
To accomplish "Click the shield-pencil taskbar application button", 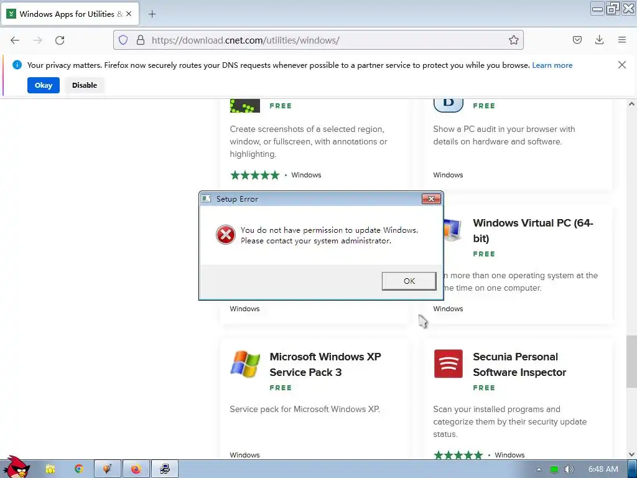I will tap(107, 469).
